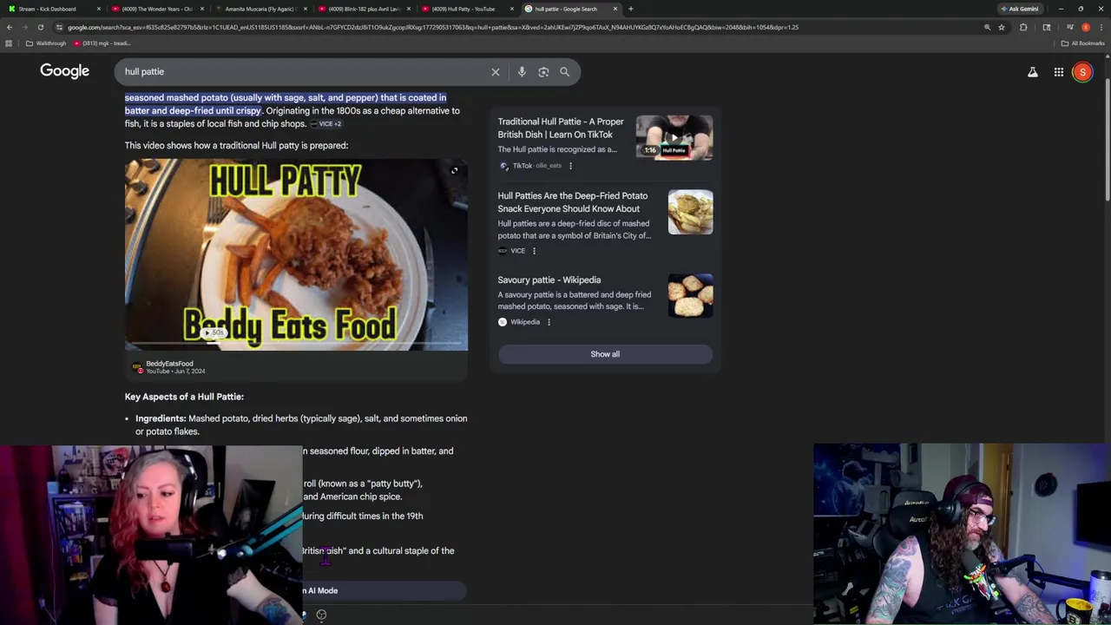This screenshot has width=1111, height=625.
Task: Open the Chrome three-dot menu
Action: pyautogui.click(x=1101, y=27)
